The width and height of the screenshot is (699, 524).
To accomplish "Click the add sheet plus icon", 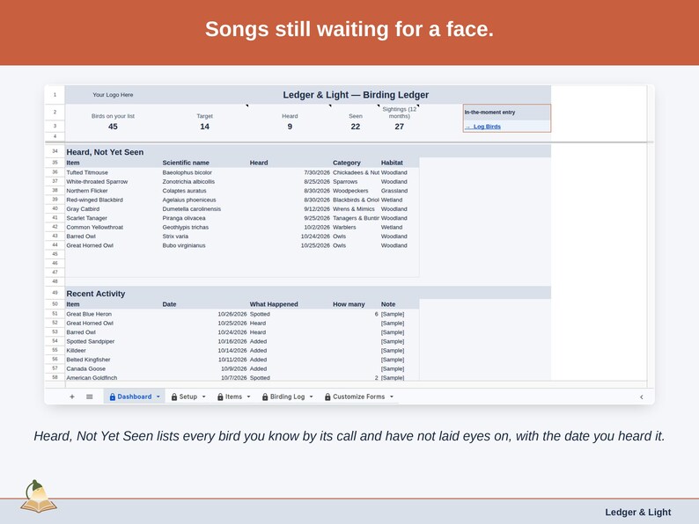I will click(72, 397).
